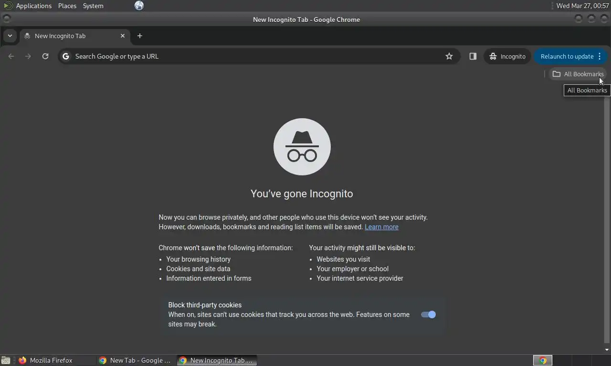The height and width of the screenshot is (366, 611).
Task: Select New Incognito Tab taskbar entry
Action: click(217, 360)
